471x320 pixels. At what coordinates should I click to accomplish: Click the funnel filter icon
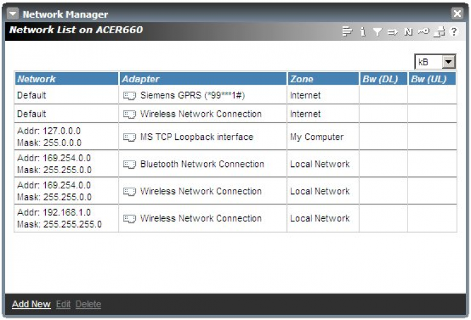(x=377, y=31)
